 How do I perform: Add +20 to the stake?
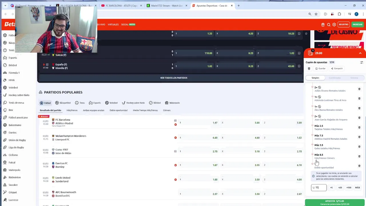340,188
